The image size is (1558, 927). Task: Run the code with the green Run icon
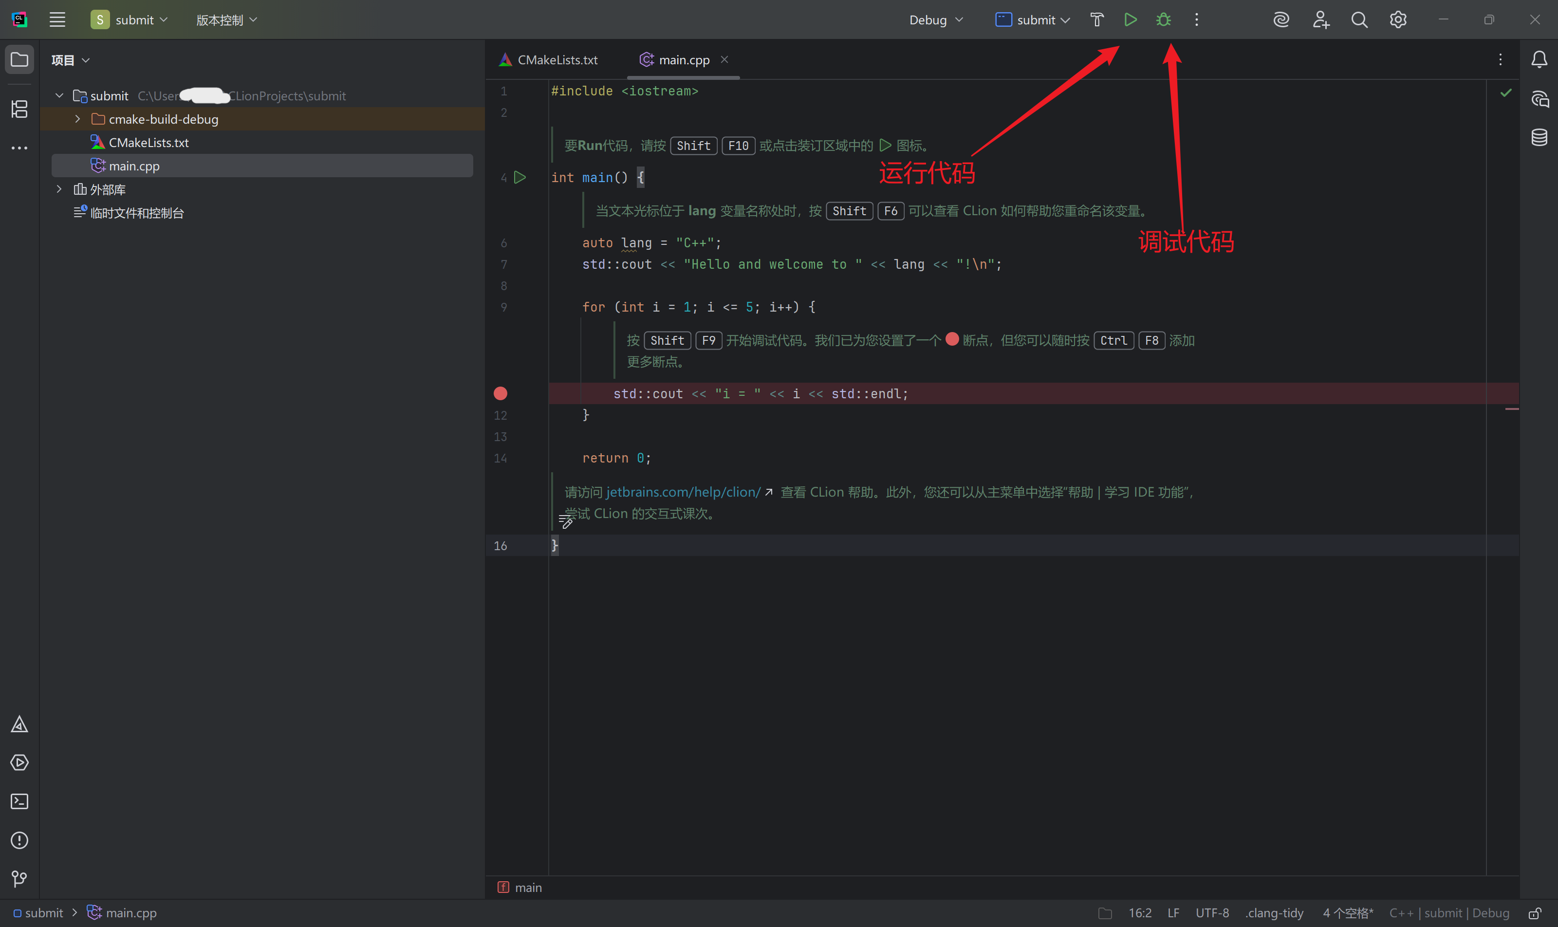pyautogui.click(x=1130, y=19)
